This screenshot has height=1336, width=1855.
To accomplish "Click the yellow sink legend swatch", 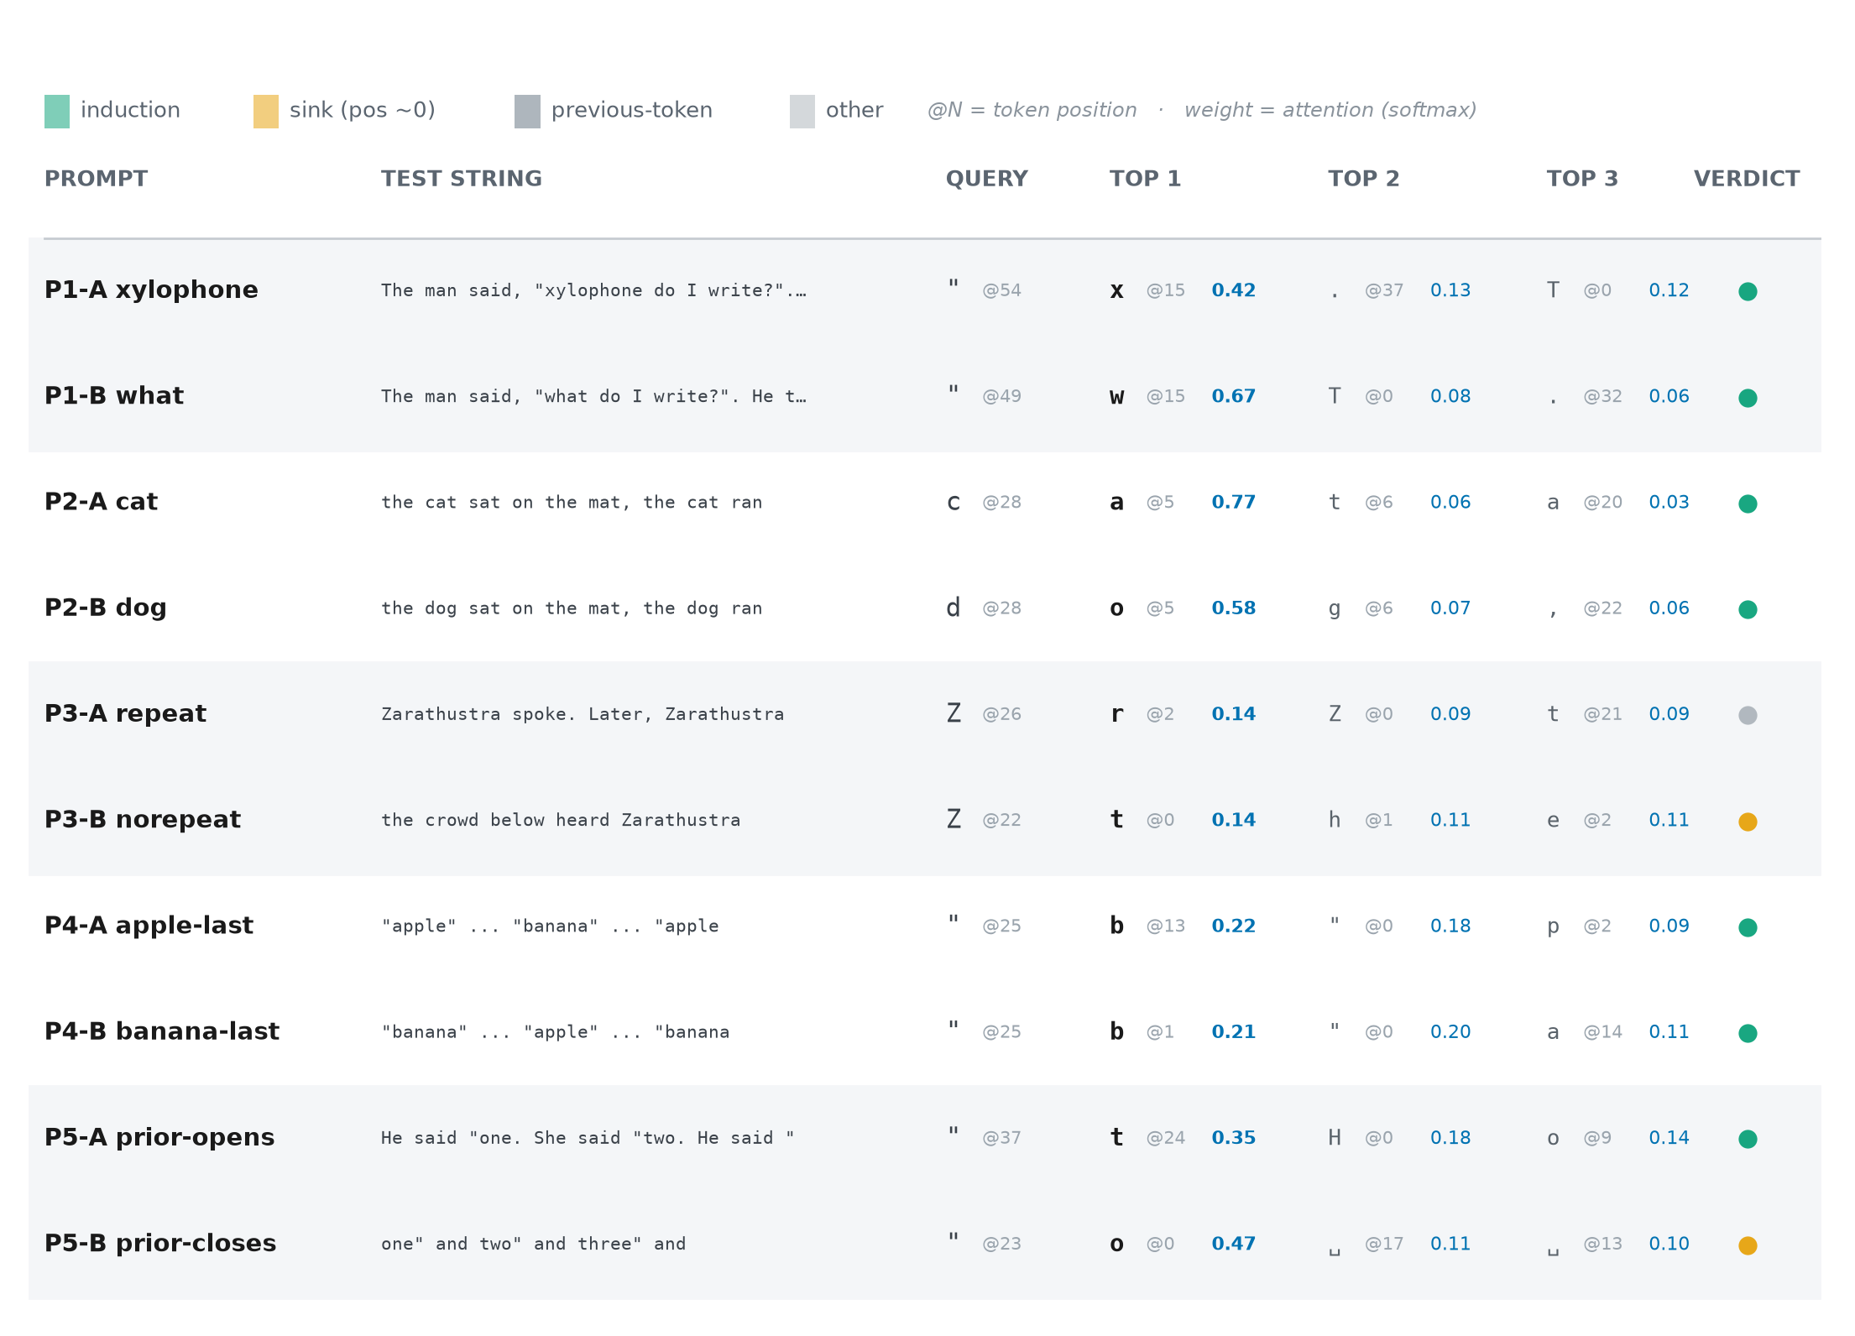I will 266,112.
